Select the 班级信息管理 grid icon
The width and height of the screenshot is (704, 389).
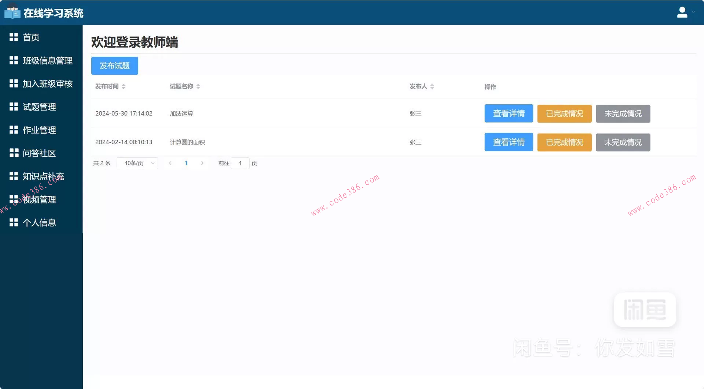click(13, 60)
